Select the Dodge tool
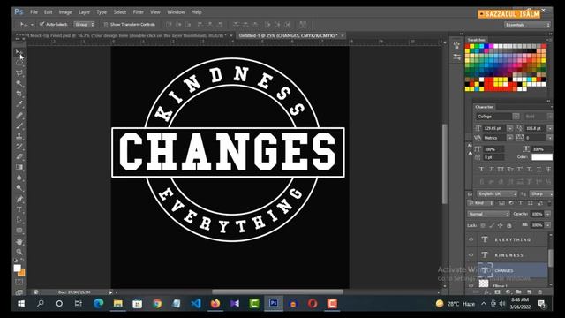The width and height of the screenshot is (565, 318). point(19,188)
